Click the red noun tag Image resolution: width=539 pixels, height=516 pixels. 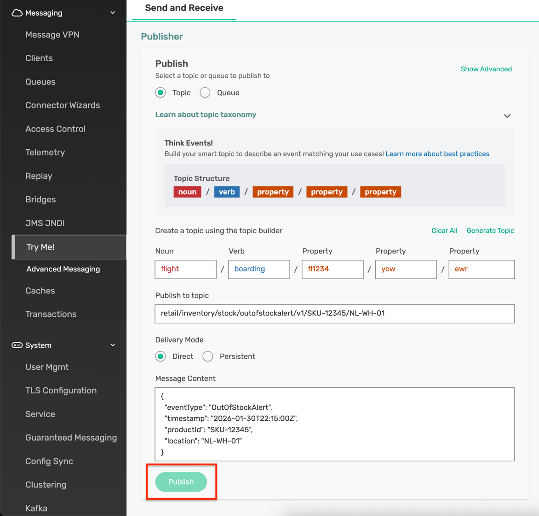click(x=187, y=192)
